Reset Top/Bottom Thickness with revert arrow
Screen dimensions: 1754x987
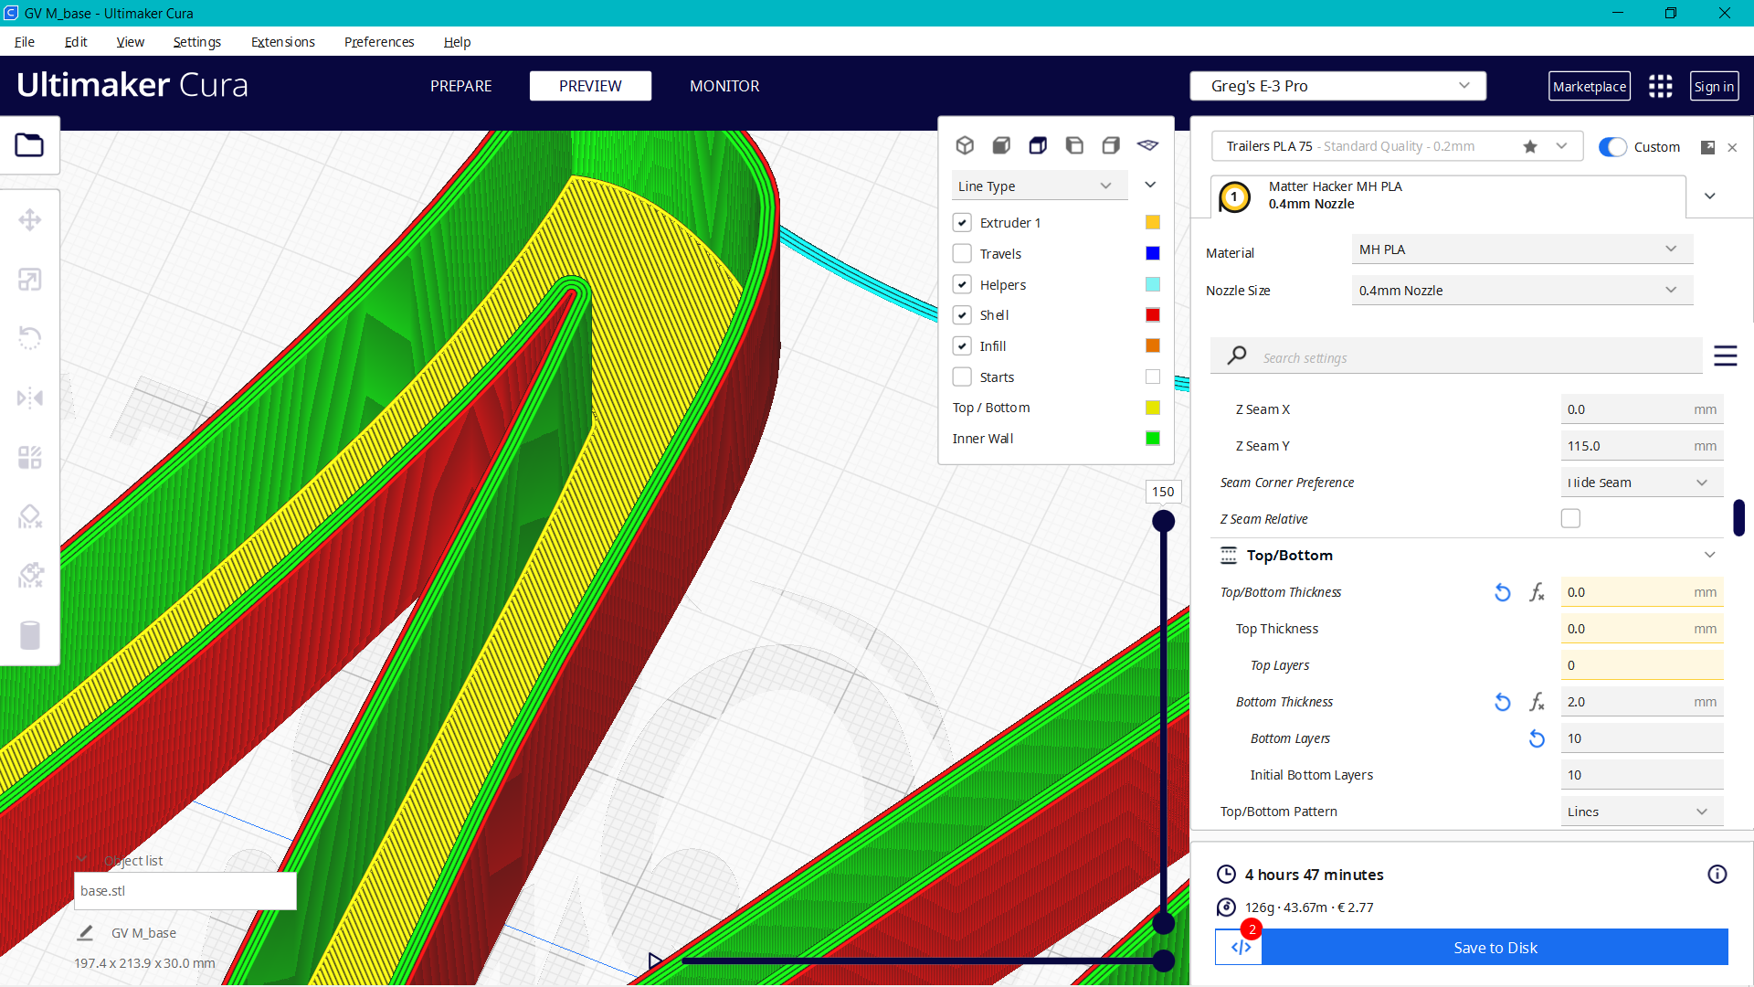[1502, 592]
